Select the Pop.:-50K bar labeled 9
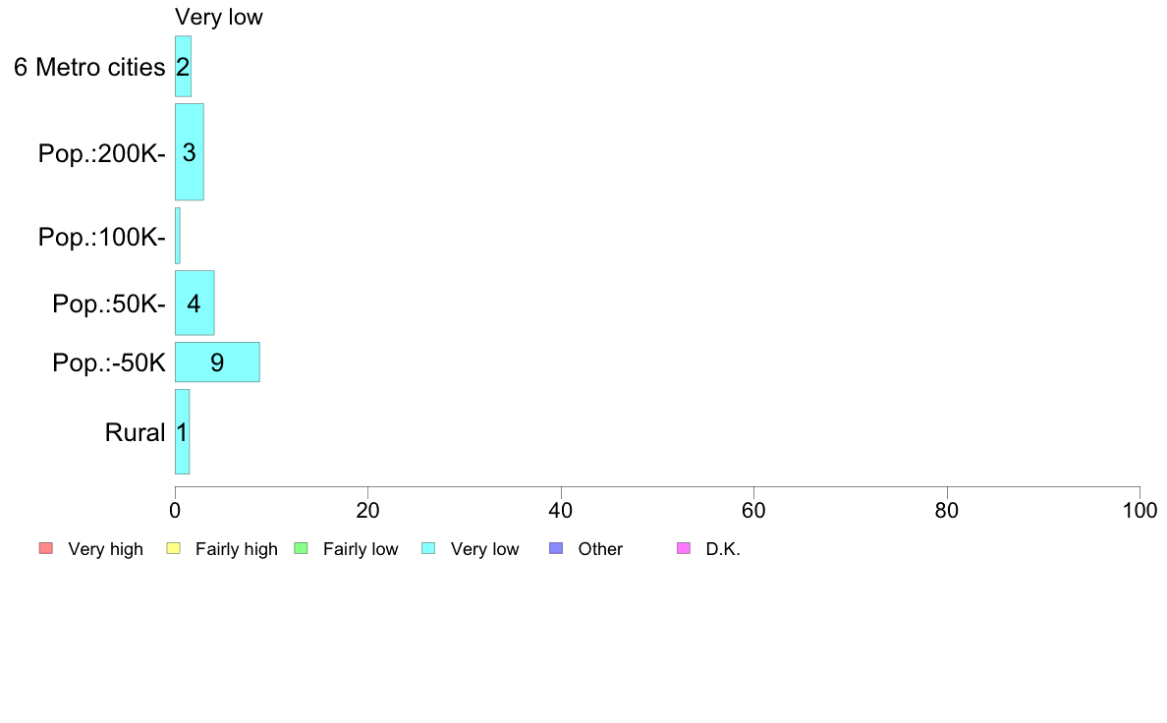1167x723 pixels. coord(217,361)
